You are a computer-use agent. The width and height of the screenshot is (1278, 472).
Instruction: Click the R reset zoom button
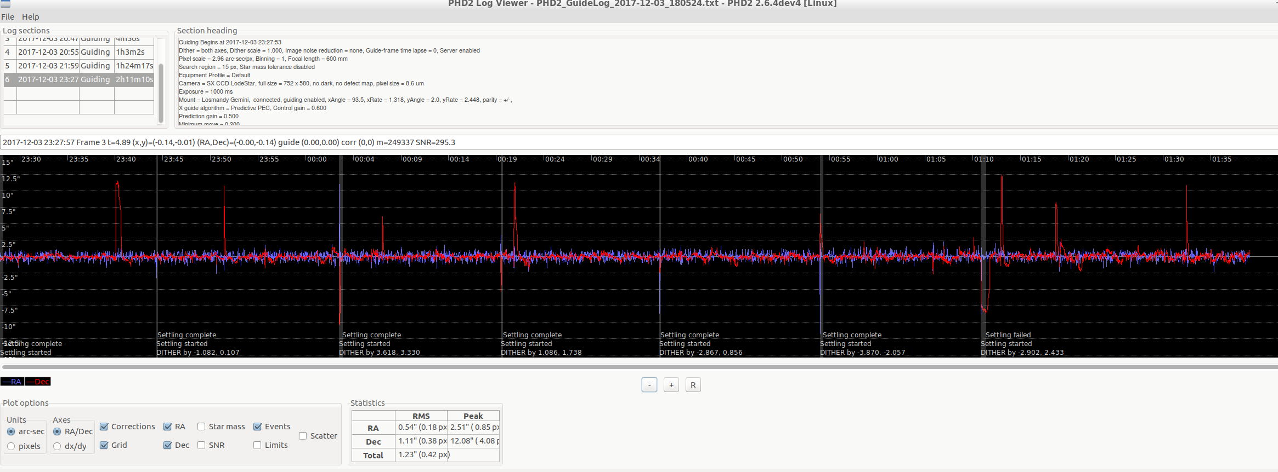tap(693, 385)
